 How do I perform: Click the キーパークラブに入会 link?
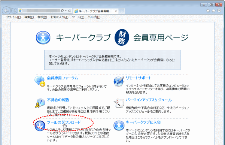pos(143,122)
